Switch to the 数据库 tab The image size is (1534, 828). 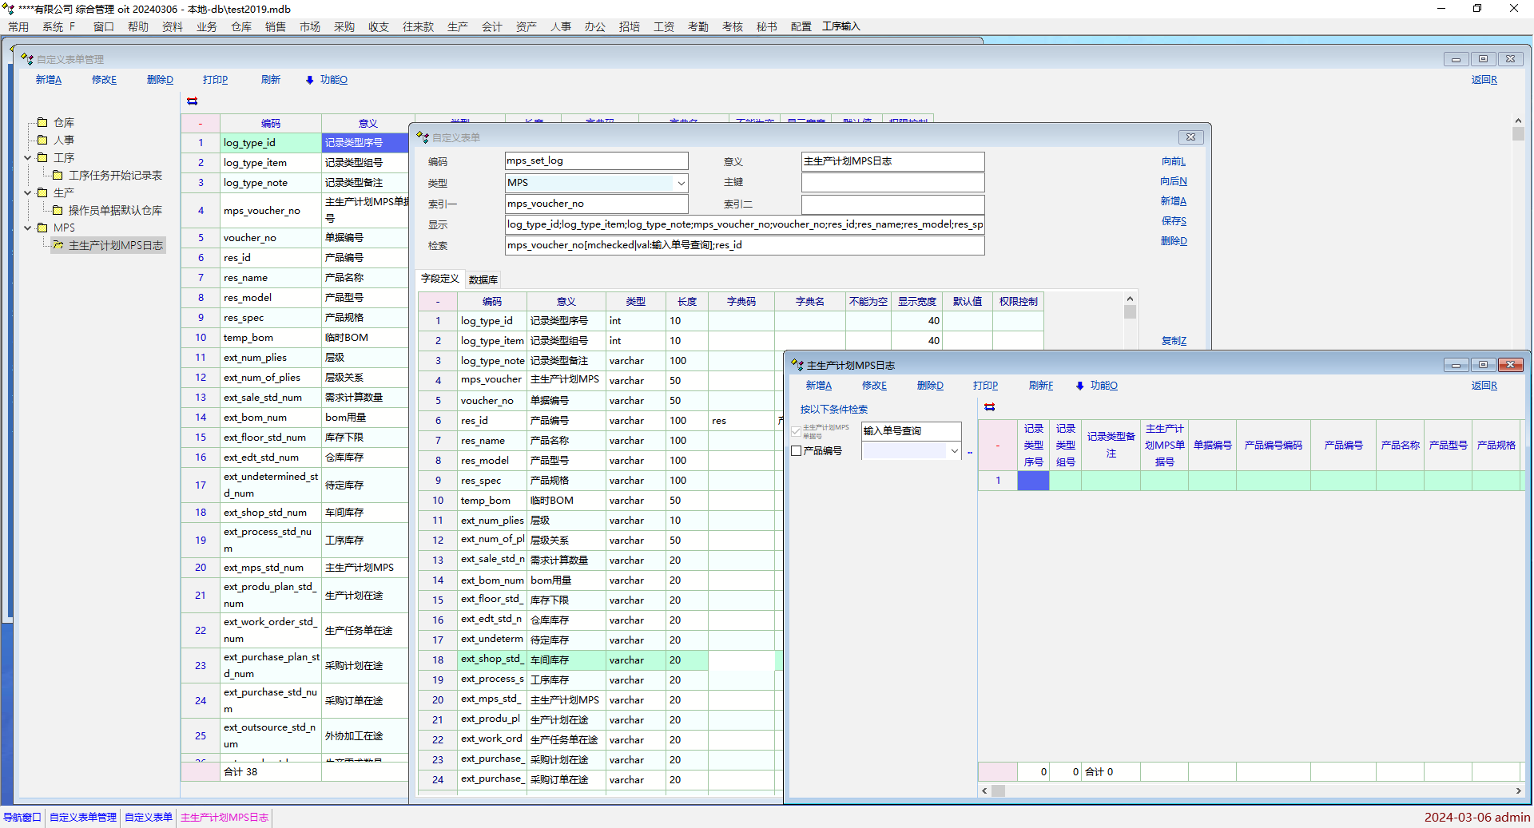point(483,279)
